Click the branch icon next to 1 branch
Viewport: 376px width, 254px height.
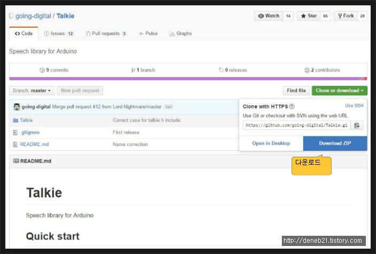coord(133,70)
